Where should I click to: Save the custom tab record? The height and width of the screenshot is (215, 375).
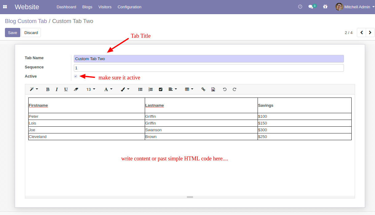pyautogui.click(x=13, y=33)
